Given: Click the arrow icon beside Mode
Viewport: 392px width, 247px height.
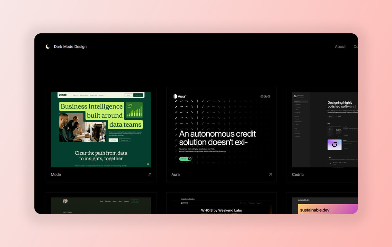Looking at the screenshot, I should [x=150, y=175].
